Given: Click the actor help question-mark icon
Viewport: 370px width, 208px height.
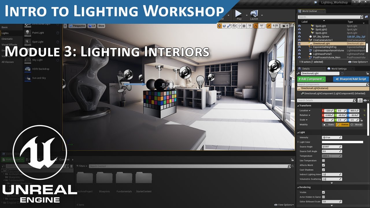Looking at the screenshot, I should point(342,74).
